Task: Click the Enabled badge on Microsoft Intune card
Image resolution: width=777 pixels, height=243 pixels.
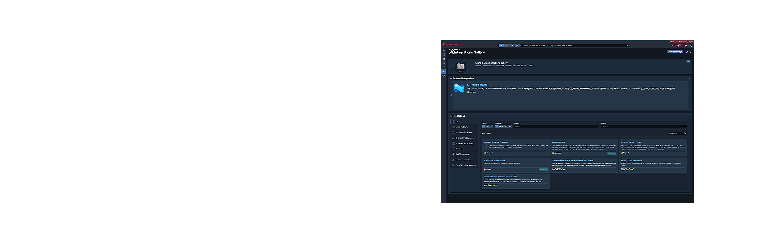Action: pos(611,153)
